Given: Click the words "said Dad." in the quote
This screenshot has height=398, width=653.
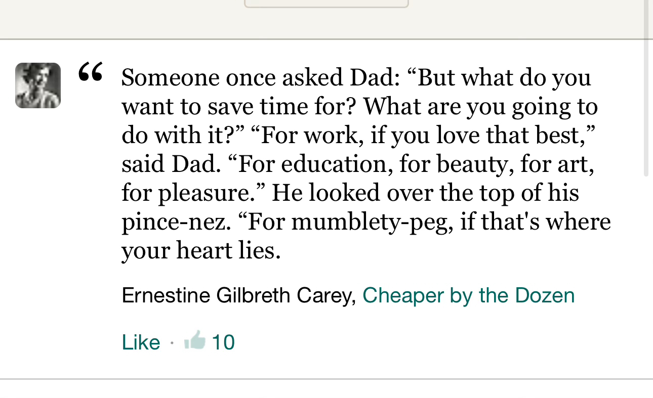Looking at the screenshot, I should click(171, 164).
